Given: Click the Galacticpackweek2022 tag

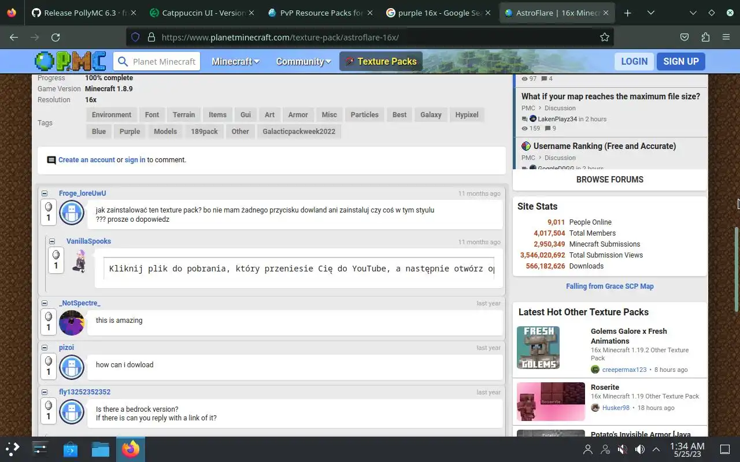Looking at the screenshot, I should click(299, 132).
